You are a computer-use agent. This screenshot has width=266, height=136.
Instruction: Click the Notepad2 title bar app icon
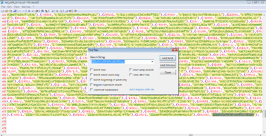pyautogui.click(x=2, y=2)
